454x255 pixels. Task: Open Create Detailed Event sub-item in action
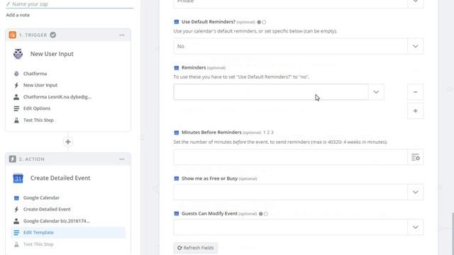[47, 210]
